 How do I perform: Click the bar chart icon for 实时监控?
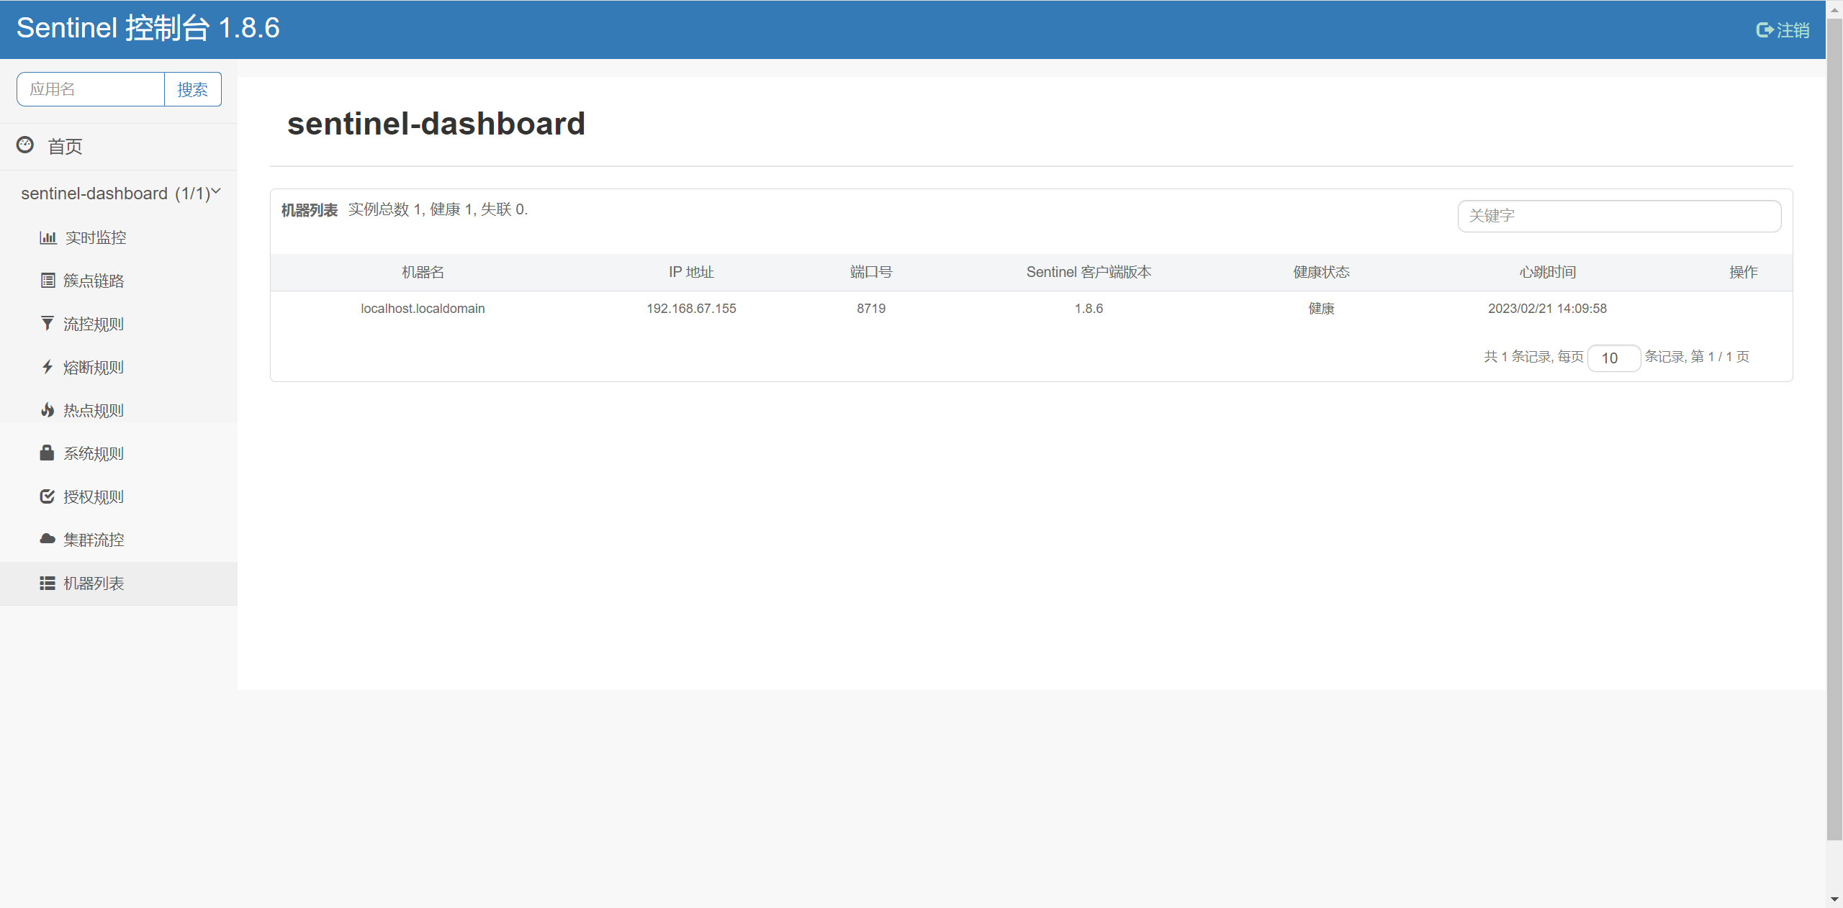pos(48,237)
